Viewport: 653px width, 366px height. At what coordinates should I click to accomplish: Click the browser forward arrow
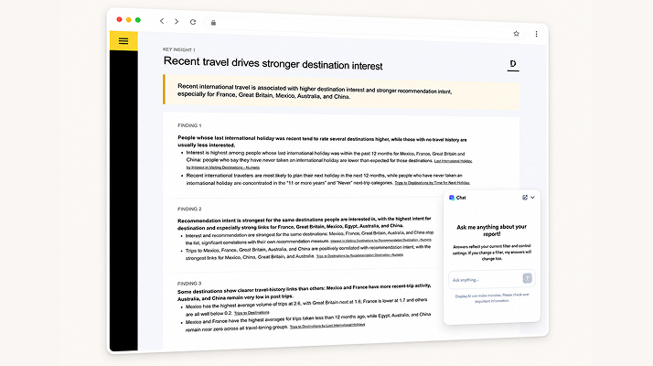click(x=177, y=21)
